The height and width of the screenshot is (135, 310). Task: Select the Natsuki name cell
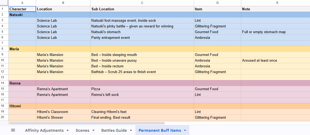[22, 15]
